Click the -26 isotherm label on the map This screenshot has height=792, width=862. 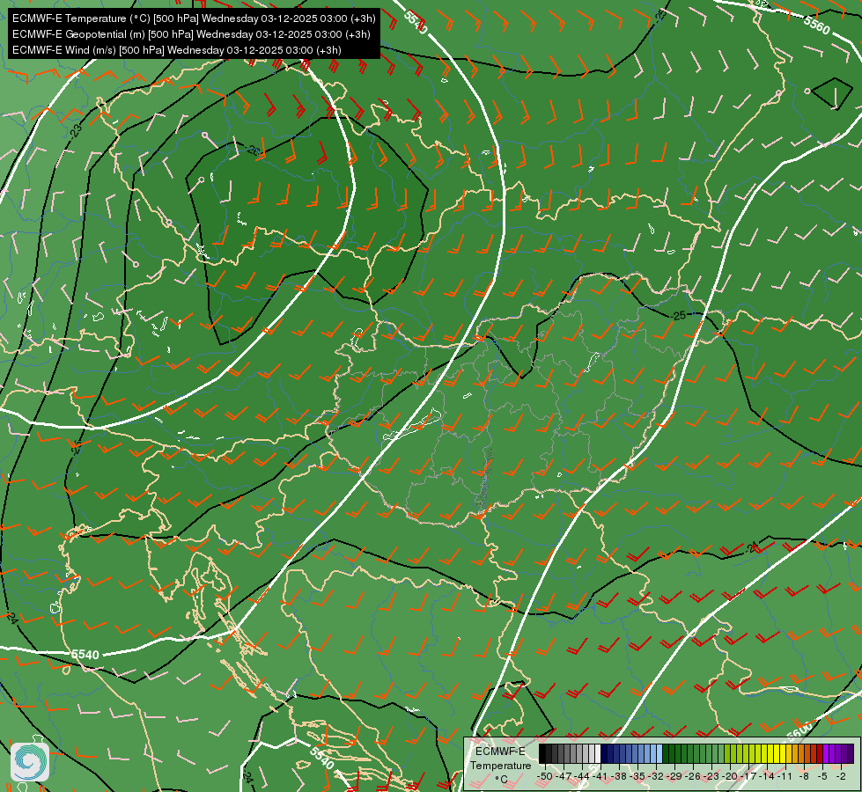tap(253, 150)
